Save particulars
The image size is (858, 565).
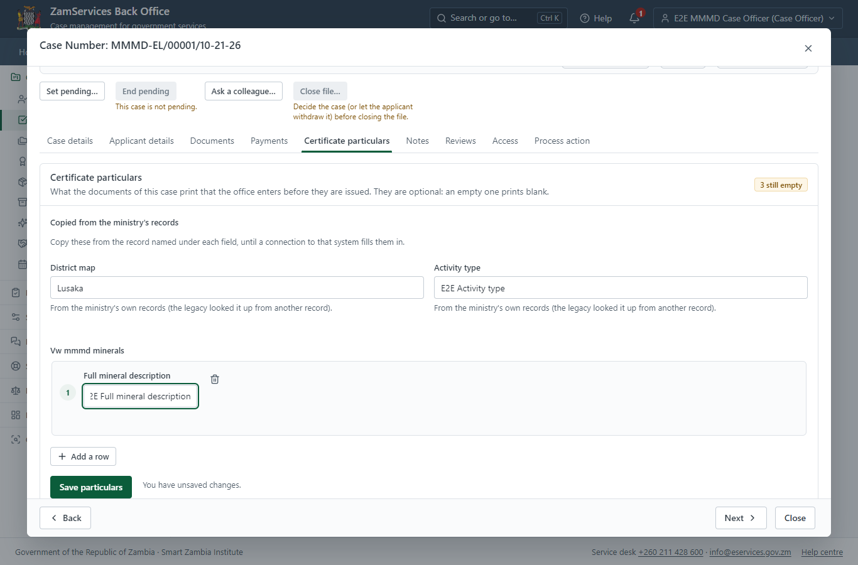pyautogui.click(x=91, y=487)
